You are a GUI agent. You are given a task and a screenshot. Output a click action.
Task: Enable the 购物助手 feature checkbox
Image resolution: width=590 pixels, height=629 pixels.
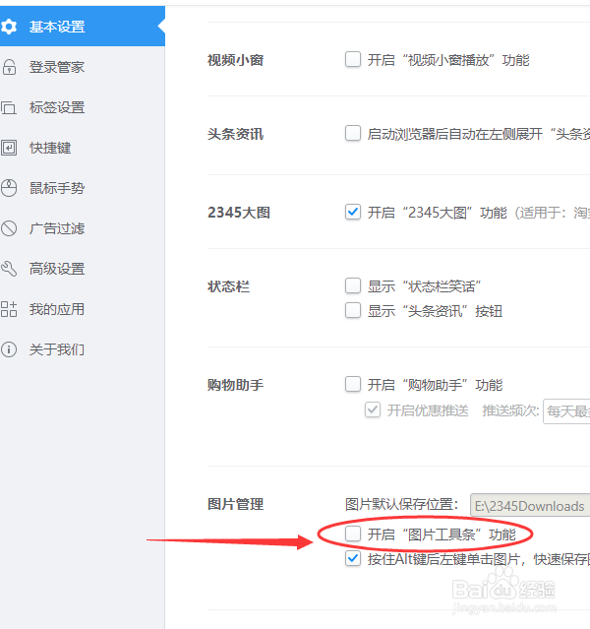pyautogui.click(x=353, y=384)
